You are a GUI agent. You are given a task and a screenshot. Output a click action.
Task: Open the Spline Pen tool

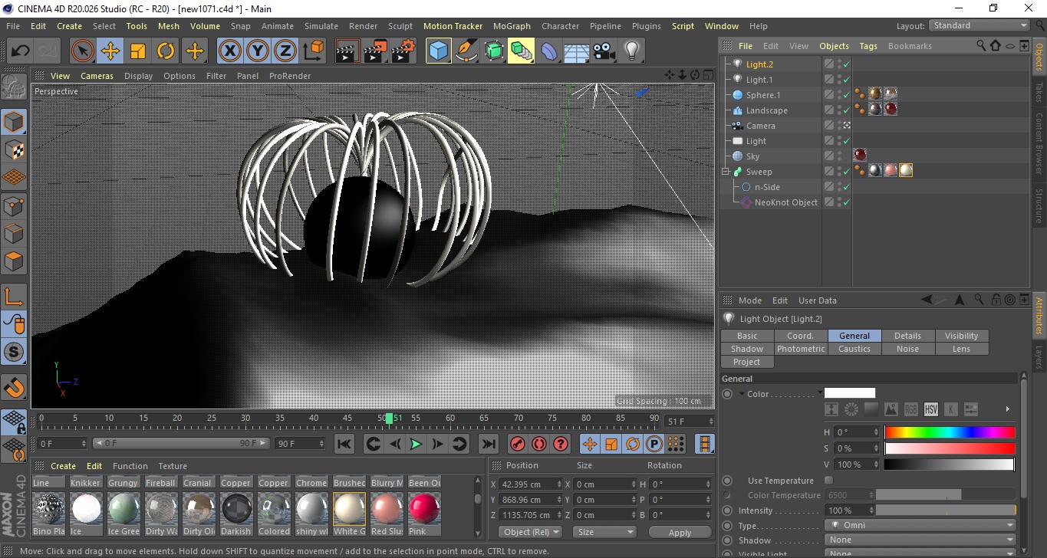(x=466, y=51)
